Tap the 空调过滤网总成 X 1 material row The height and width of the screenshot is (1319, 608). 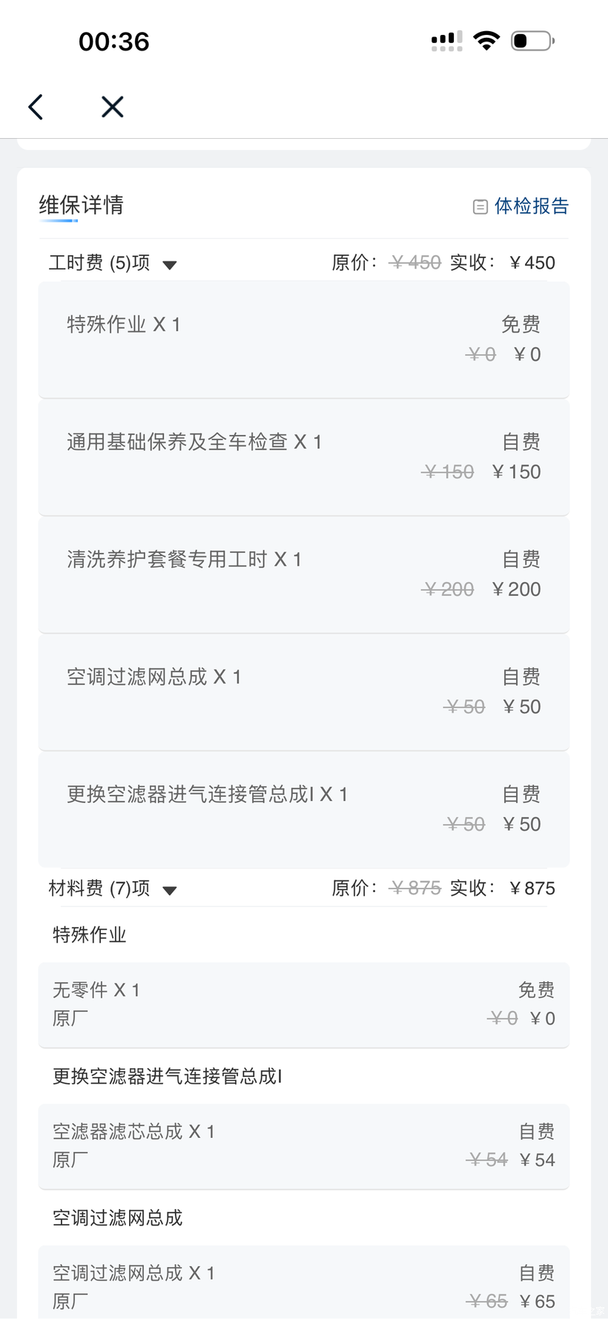click(303, 1286)
